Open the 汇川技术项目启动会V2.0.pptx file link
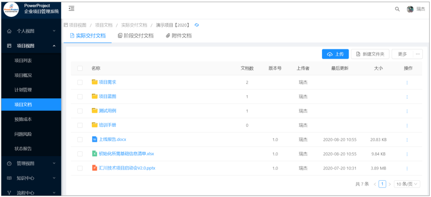Viewport: 431px width, 197px height. point(127,168)
